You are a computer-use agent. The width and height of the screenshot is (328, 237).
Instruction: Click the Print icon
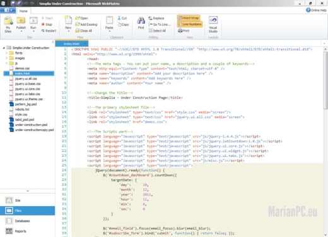pyautogui.click(x=184, y=31)
